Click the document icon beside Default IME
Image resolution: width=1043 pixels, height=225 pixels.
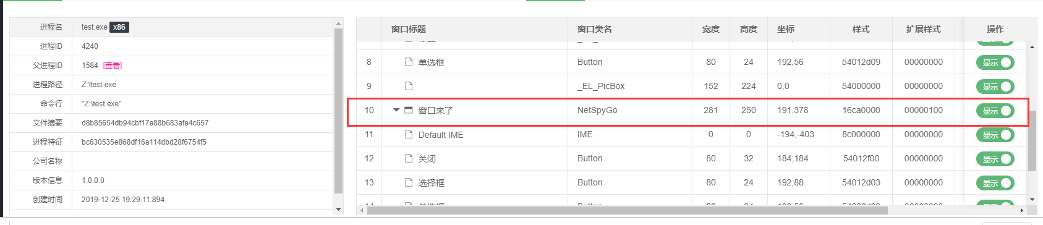point(408,134)
